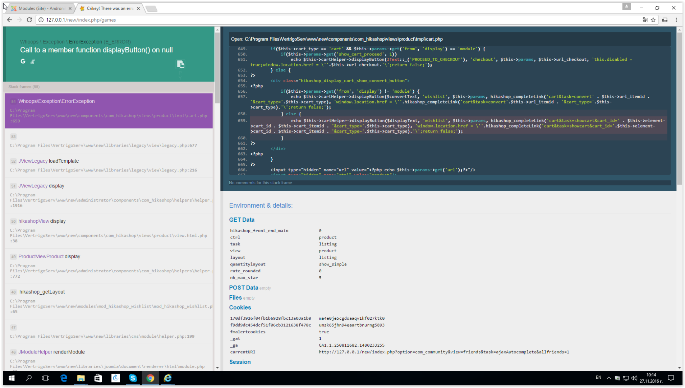Screen dimensions: 685x388
Task: Open the Chrome three-dot menu
Action: click(676, 20)
